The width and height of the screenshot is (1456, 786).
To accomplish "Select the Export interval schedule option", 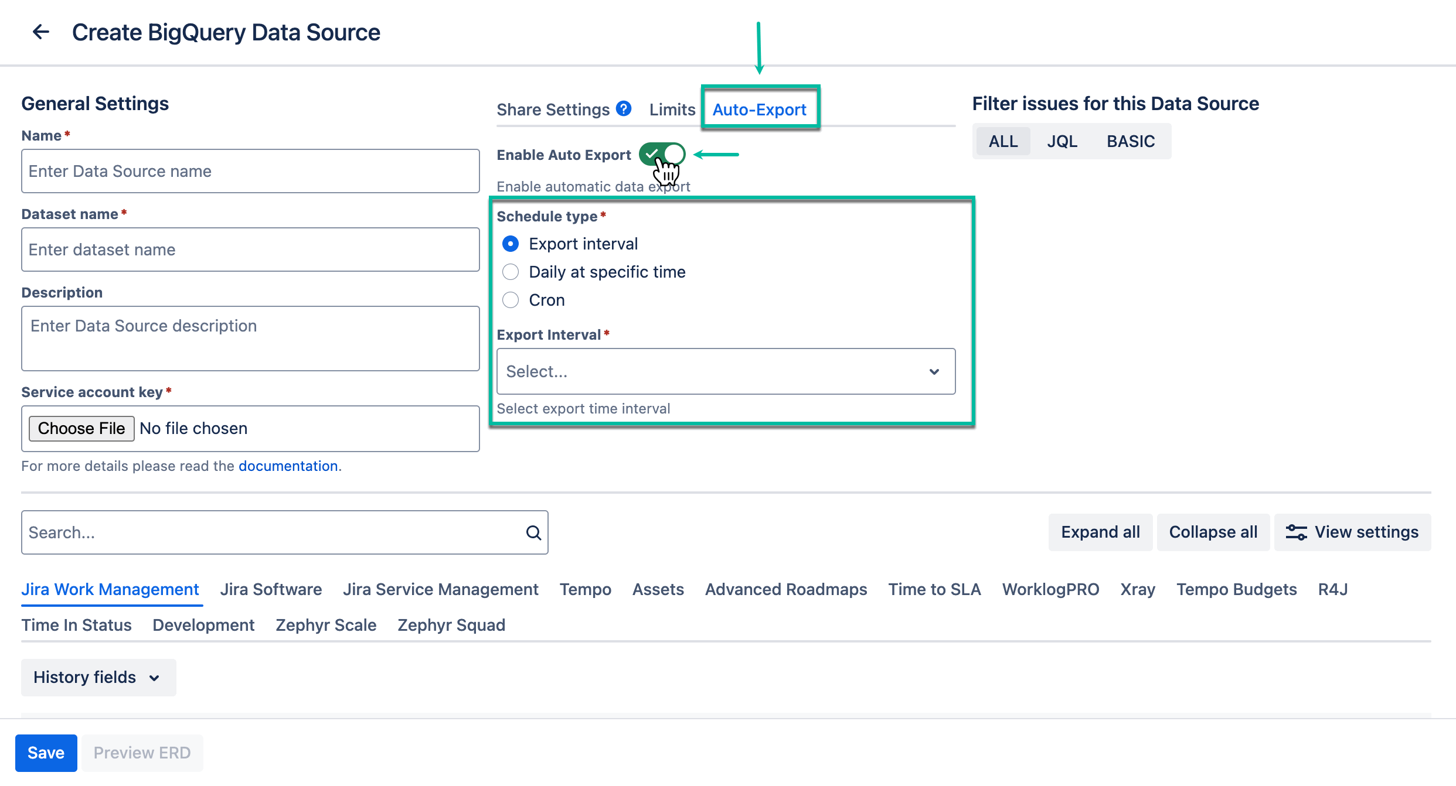I will coord(511,244).
